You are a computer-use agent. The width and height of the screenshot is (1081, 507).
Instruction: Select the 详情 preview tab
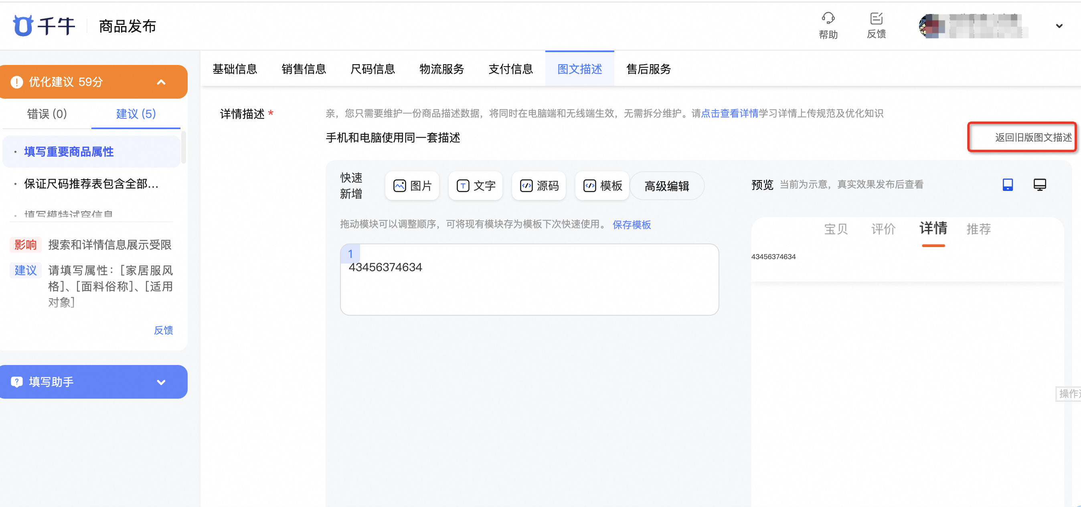click(x=933, y=229)
